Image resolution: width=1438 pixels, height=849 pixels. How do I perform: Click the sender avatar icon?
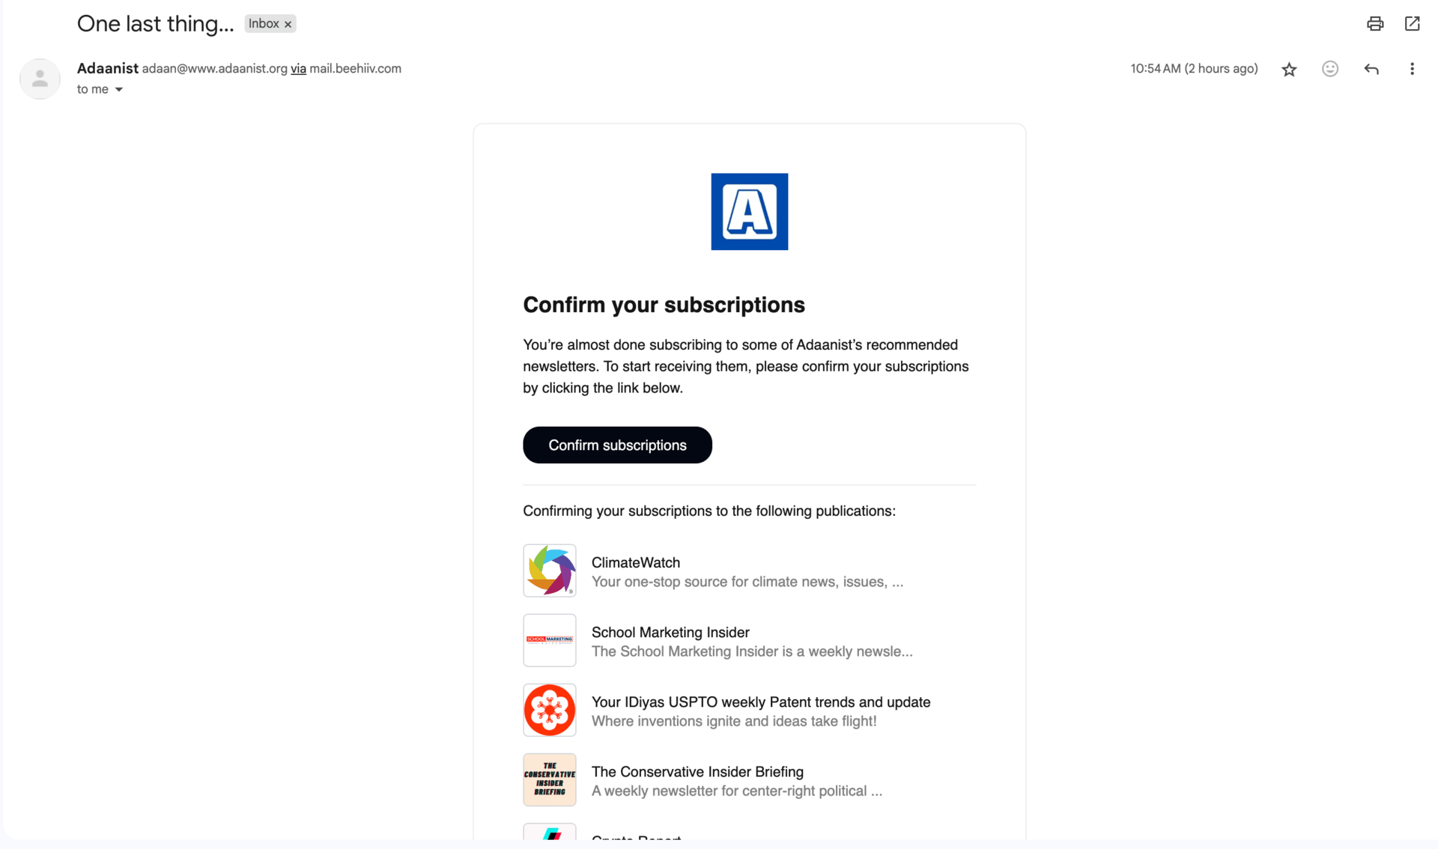(40, 79)
